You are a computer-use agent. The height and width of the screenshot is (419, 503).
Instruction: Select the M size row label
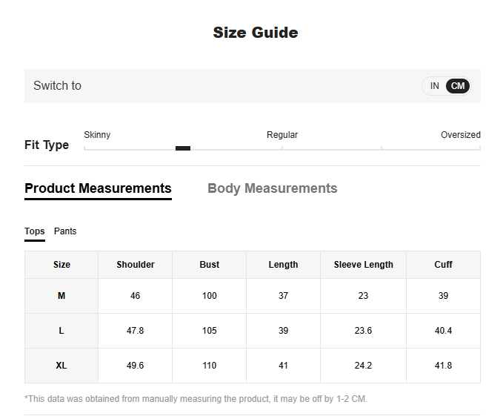click(x=61, y=296)
